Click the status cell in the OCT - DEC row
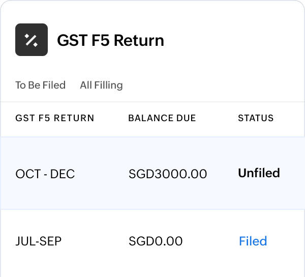 click(x=259, y=173)
